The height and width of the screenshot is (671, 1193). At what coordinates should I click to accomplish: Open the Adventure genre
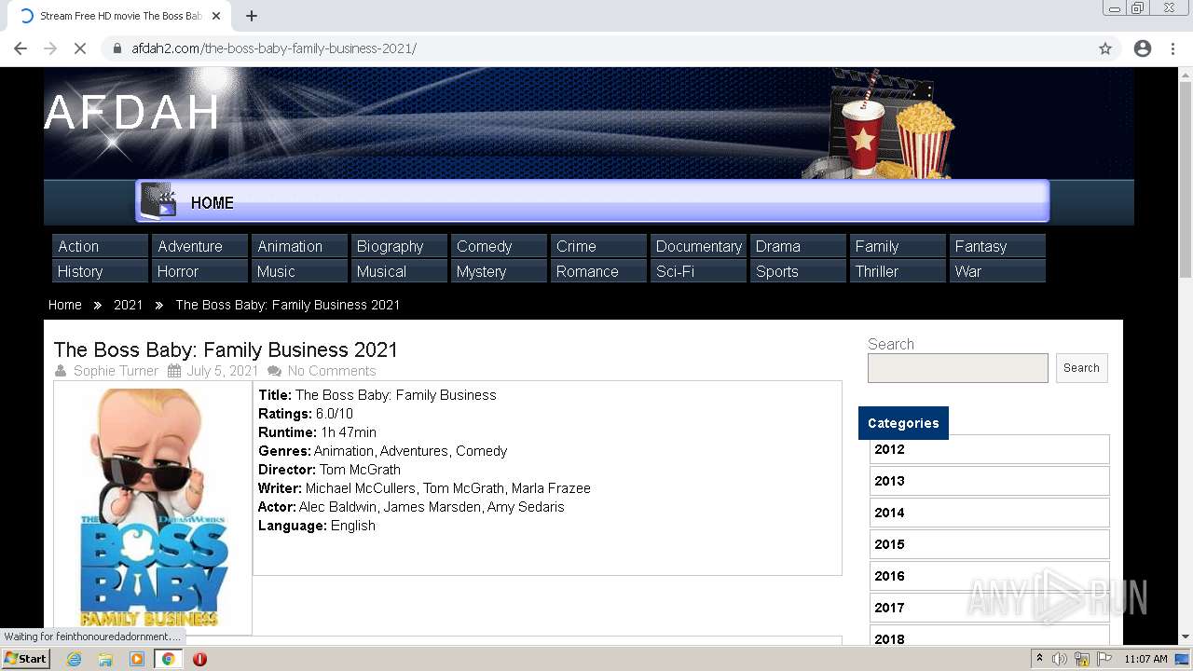click(199, 246)
